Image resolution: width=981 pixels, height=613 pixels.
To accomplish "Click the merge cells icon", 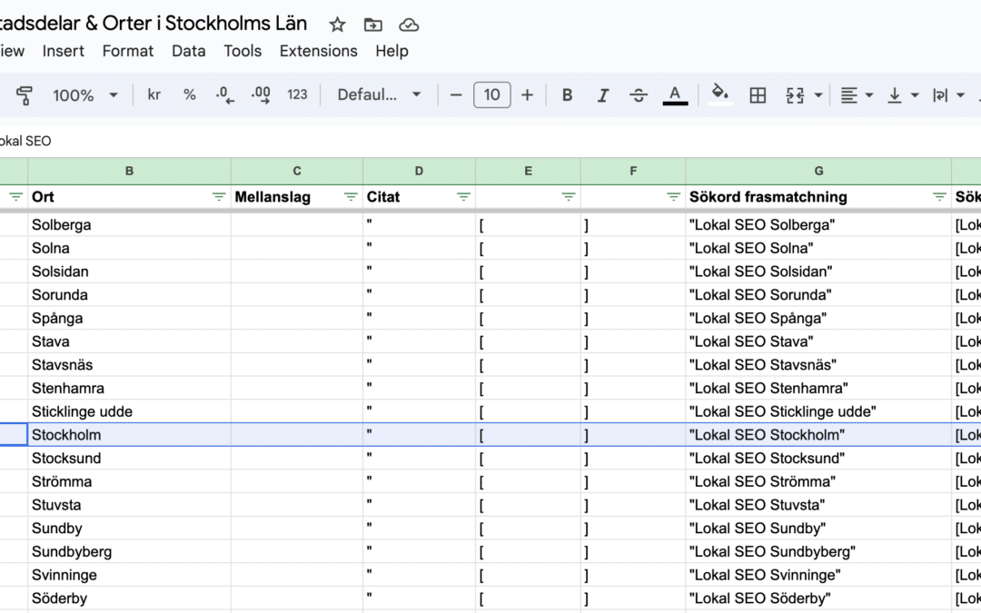I will (795, 95).
